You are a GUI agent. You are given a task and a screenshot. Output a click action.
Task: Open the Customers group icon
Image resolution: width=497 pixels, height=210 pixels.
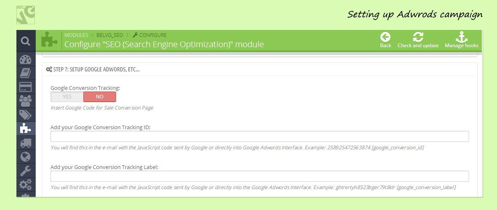click(x=25, y=101)
